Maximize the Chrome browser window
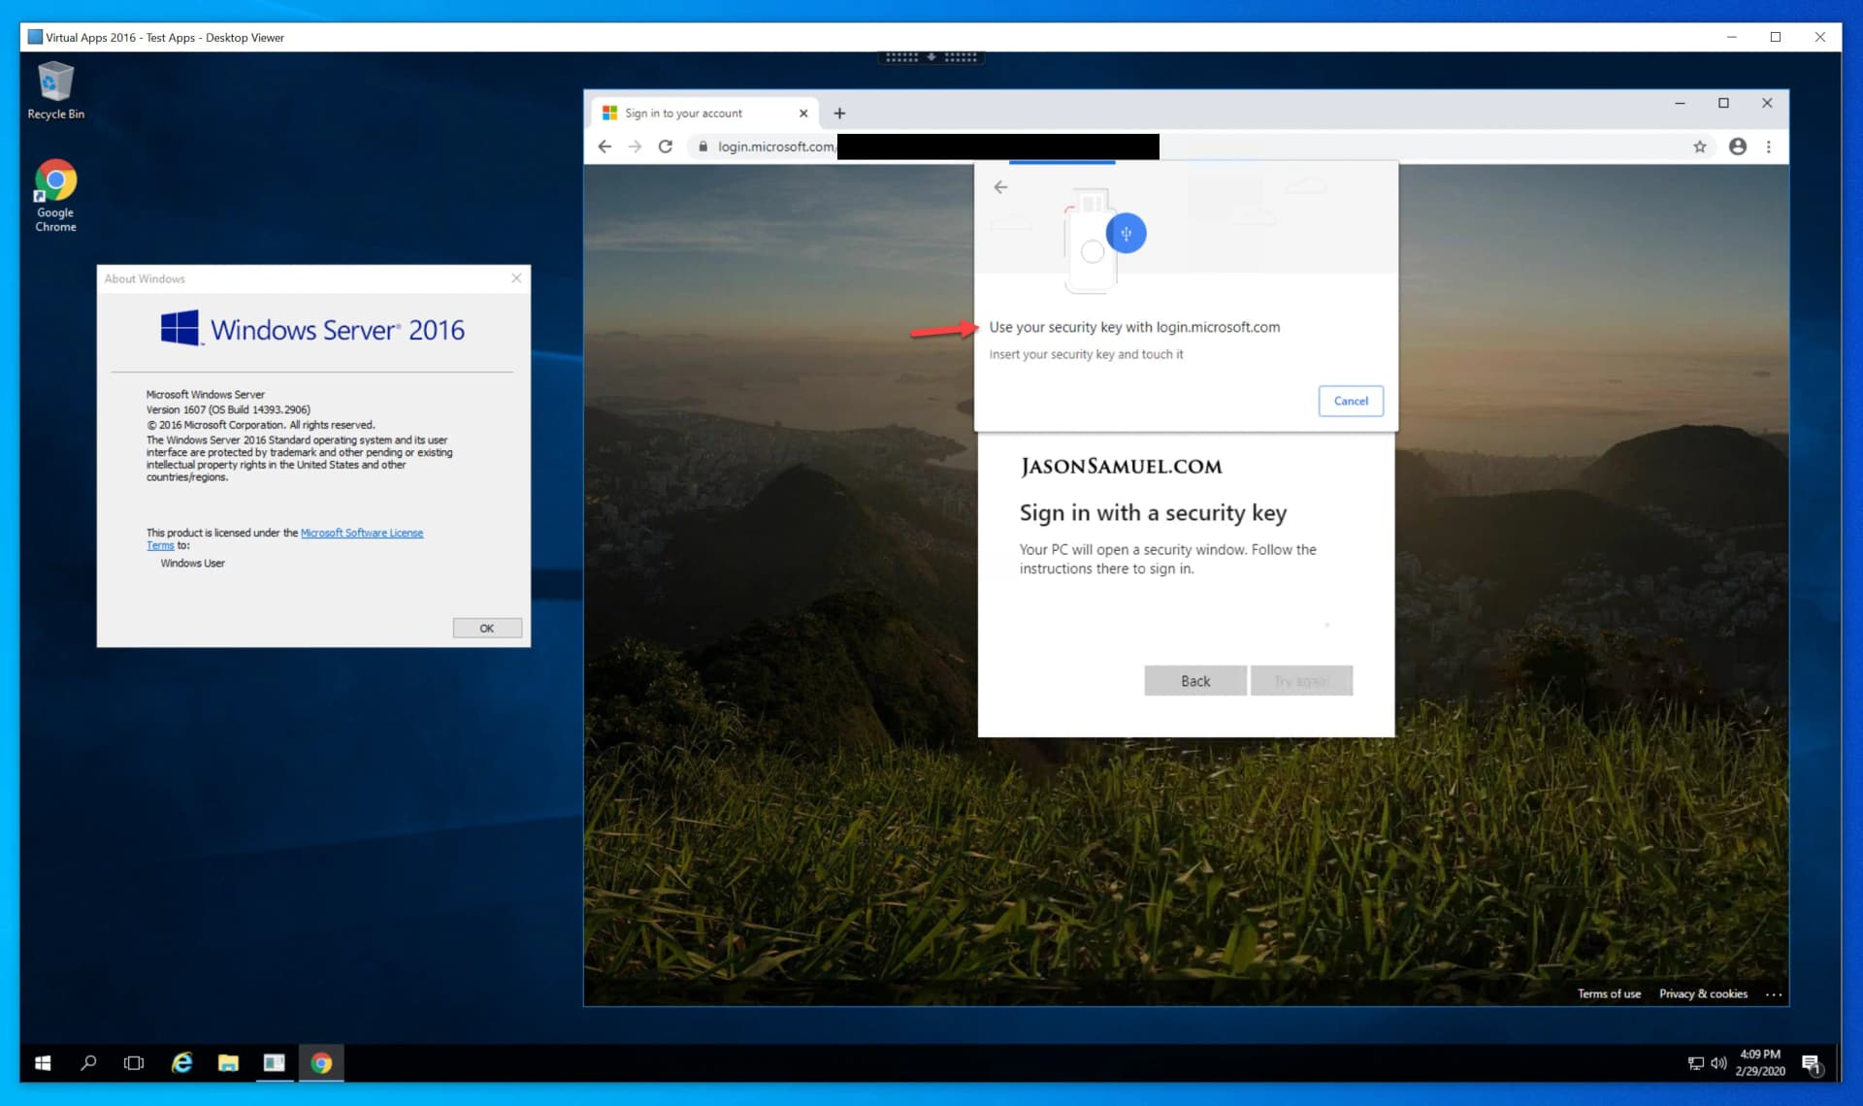The image size is (1863, 1106). 1723,103
